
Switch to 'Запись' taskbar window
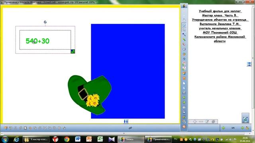tap(131, 139)
